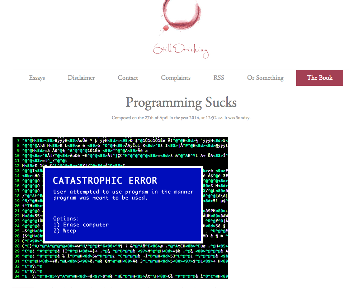The height and width of the screenshot is (288, 349).
Task: Click line 10 of the garbled code image
Action: (x=122, y=155)
